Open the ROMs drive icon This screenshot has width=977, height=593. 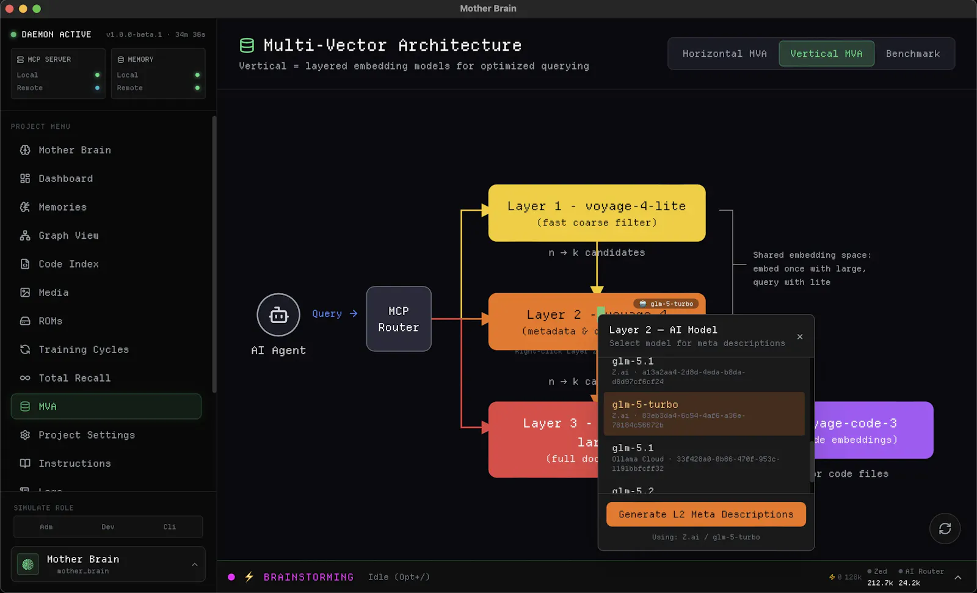tap(25, 321)
